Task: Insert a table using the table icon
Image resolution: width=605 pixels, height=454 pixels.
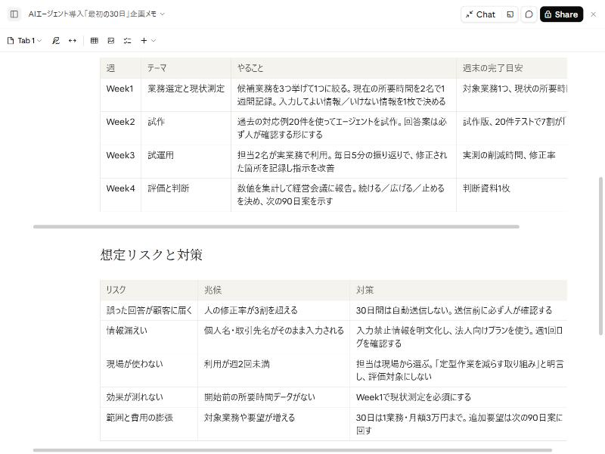Action: click(94, 41)
